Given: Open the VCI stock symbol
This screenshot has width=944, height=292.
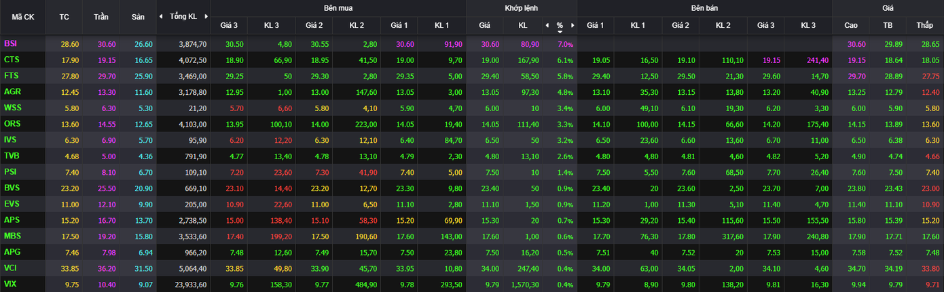Looking at the screenshot, I should [11, 268].
